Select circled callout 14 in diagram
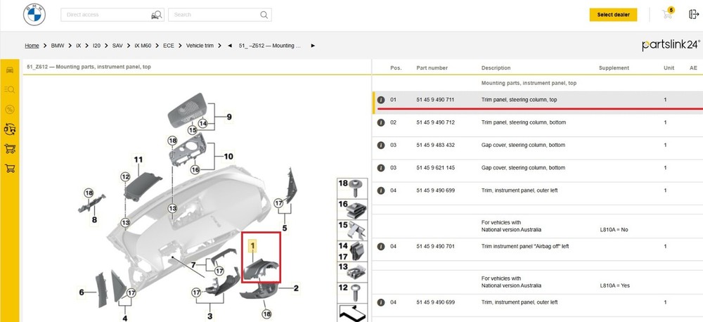The height and width of the screenshot is (322, 703). 203,123
